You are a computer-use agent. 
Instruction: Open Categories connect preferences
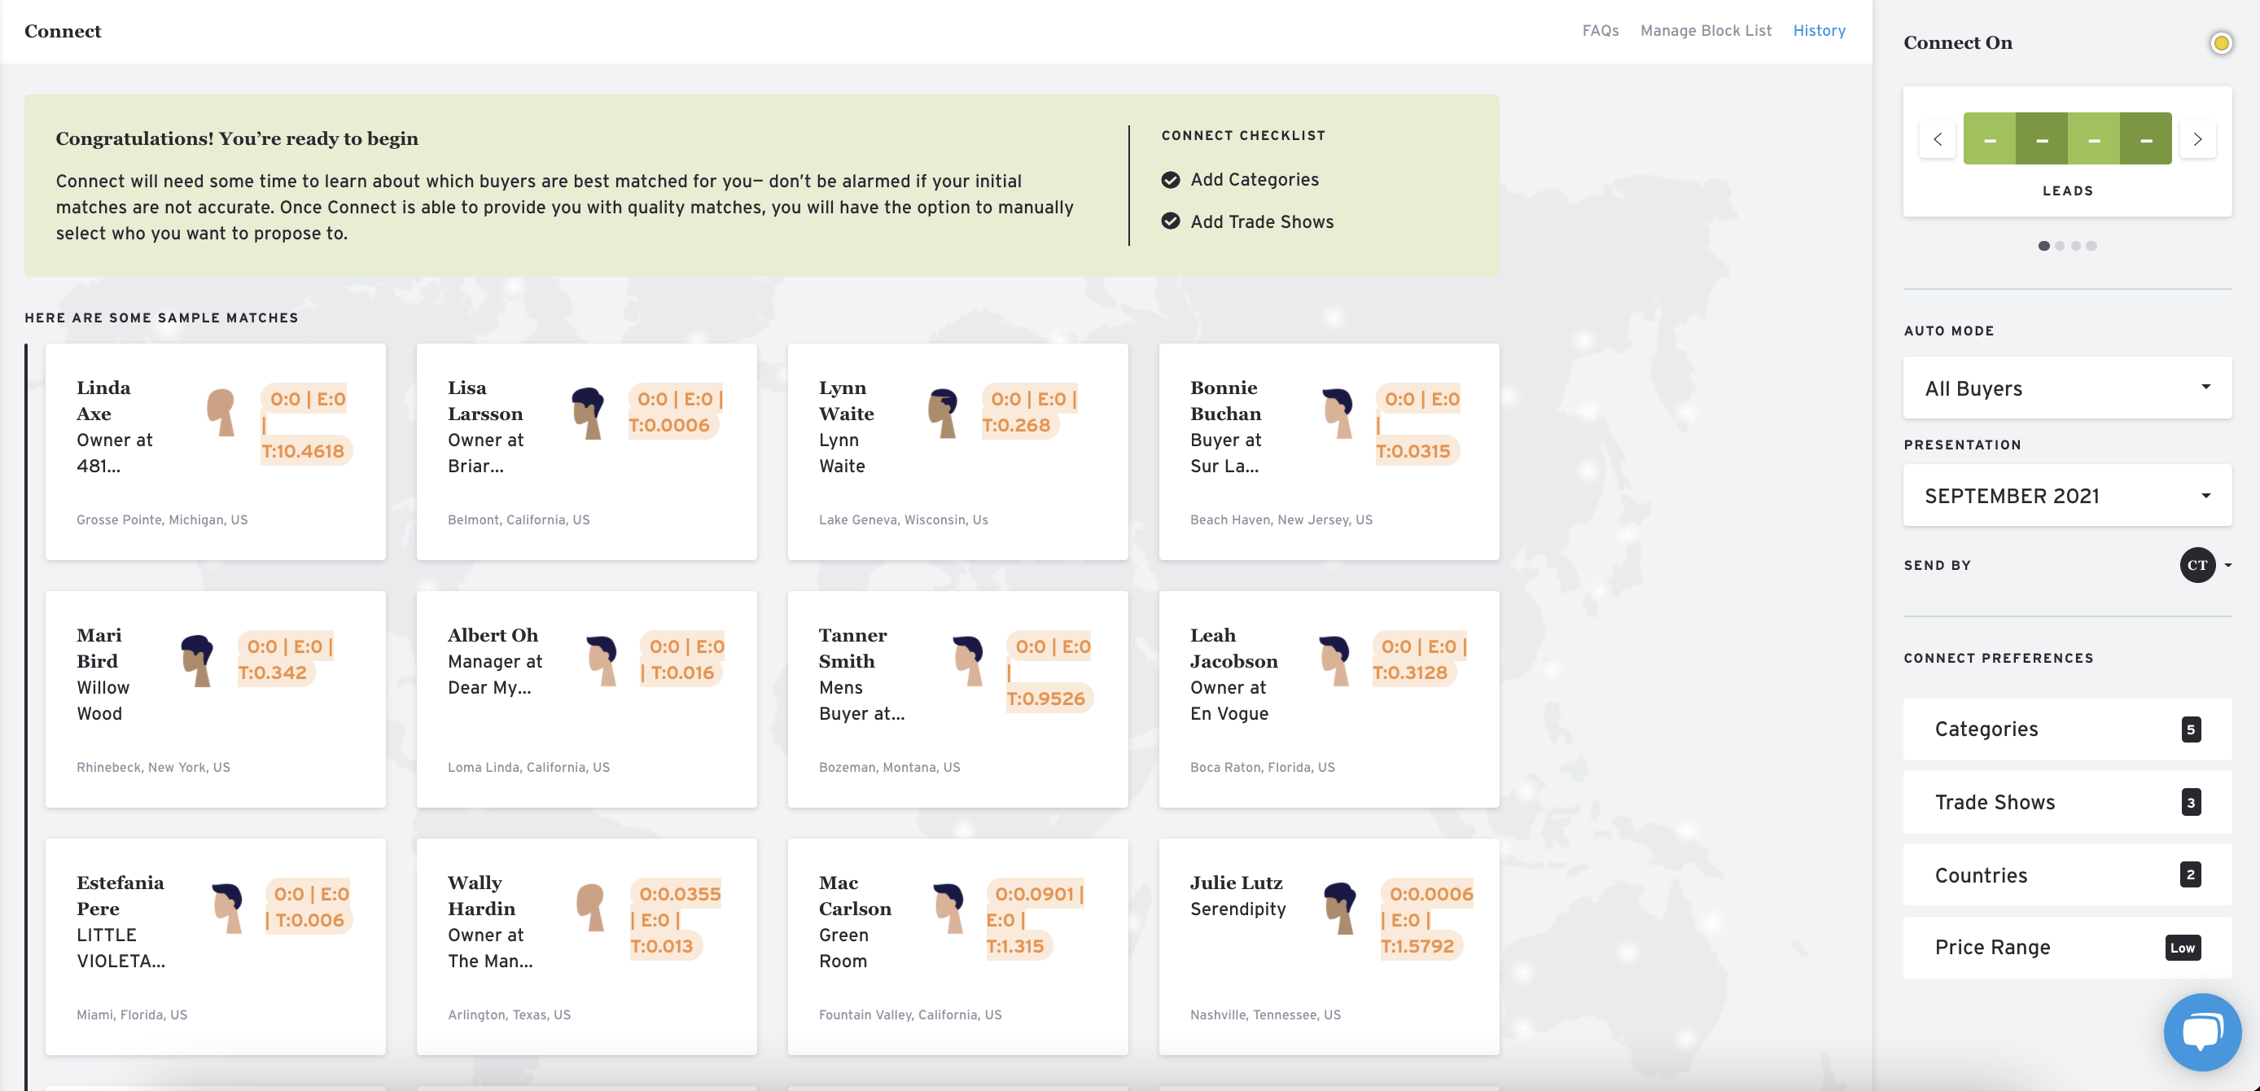click(2066, 730)
